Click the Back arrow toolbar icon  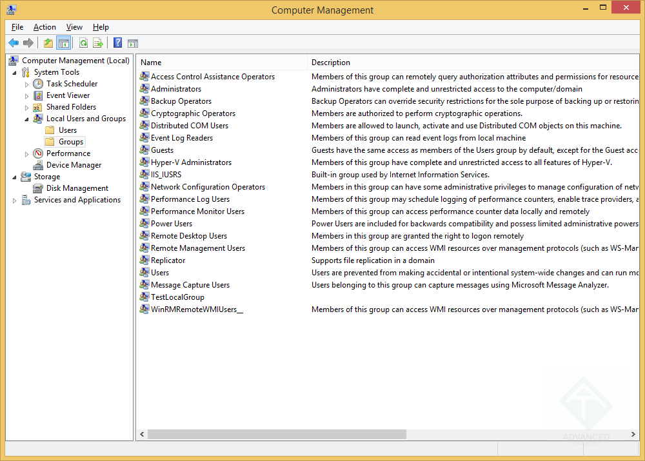[14, 43]
